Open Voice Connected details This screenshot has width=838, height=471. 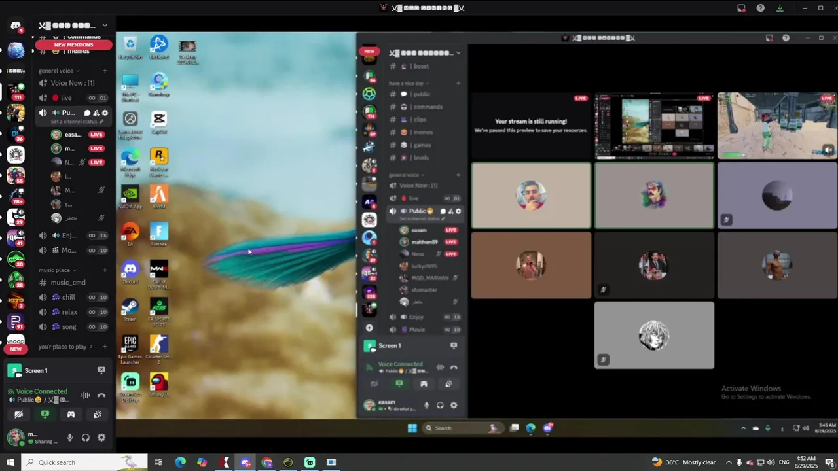[42, 391]
